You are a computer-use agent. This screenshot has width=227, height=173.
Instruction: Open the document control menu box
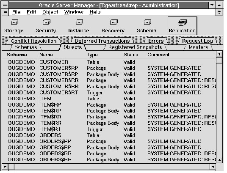[x=6, y=12]
